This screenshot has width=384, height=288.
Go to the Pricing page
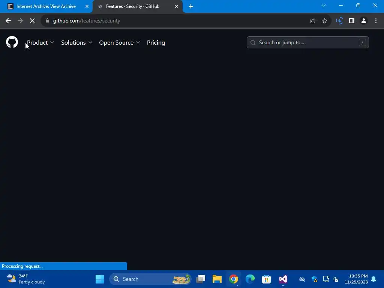(156, 43)
